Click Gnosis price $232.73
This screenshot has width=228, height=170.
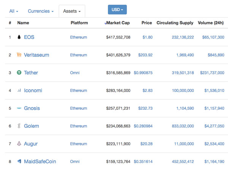146,108
